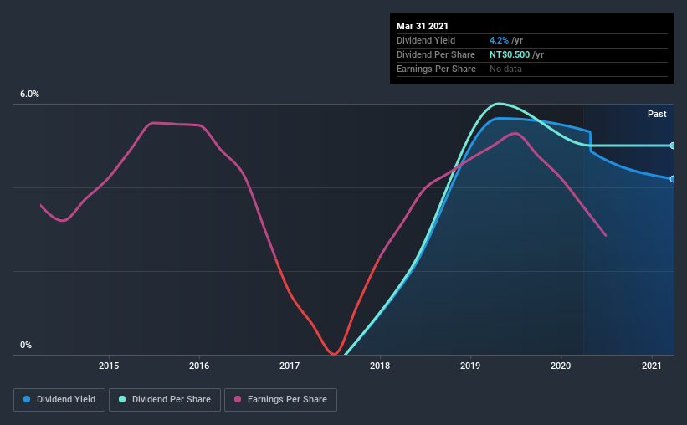Click the pink Earnings Per Share legend dot

238,399
